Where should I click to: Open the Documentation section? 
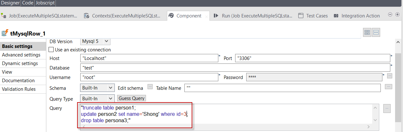[23, 81]
